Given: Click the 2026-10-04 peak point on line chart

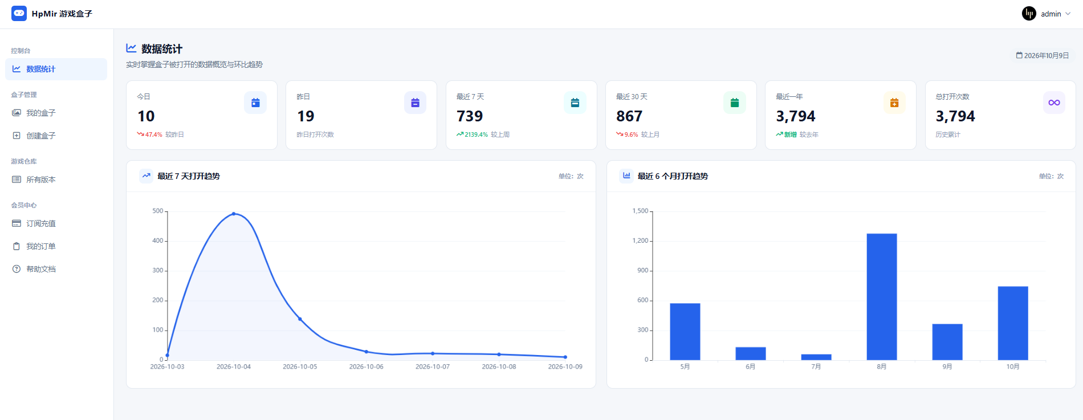Looking at the screenshot, I should point(234,214).
